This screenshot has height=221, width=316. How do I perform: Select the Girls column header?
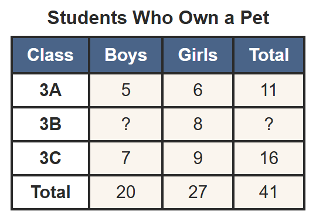198,55
